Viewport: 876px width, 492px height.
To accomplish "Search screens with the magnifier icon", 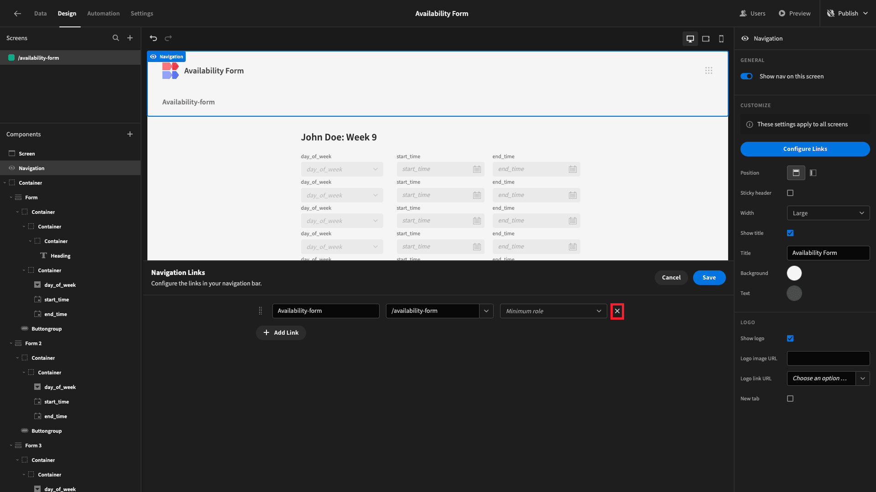I will click(x=116, y=38).
